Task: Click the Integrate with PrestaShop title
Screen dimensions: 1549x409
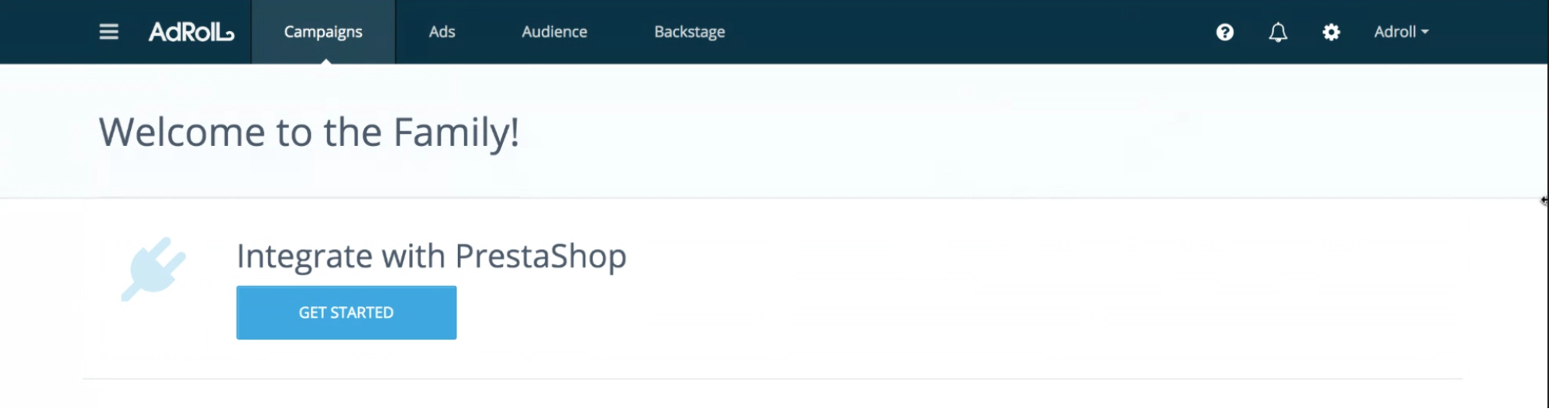Action: [431, 257]
